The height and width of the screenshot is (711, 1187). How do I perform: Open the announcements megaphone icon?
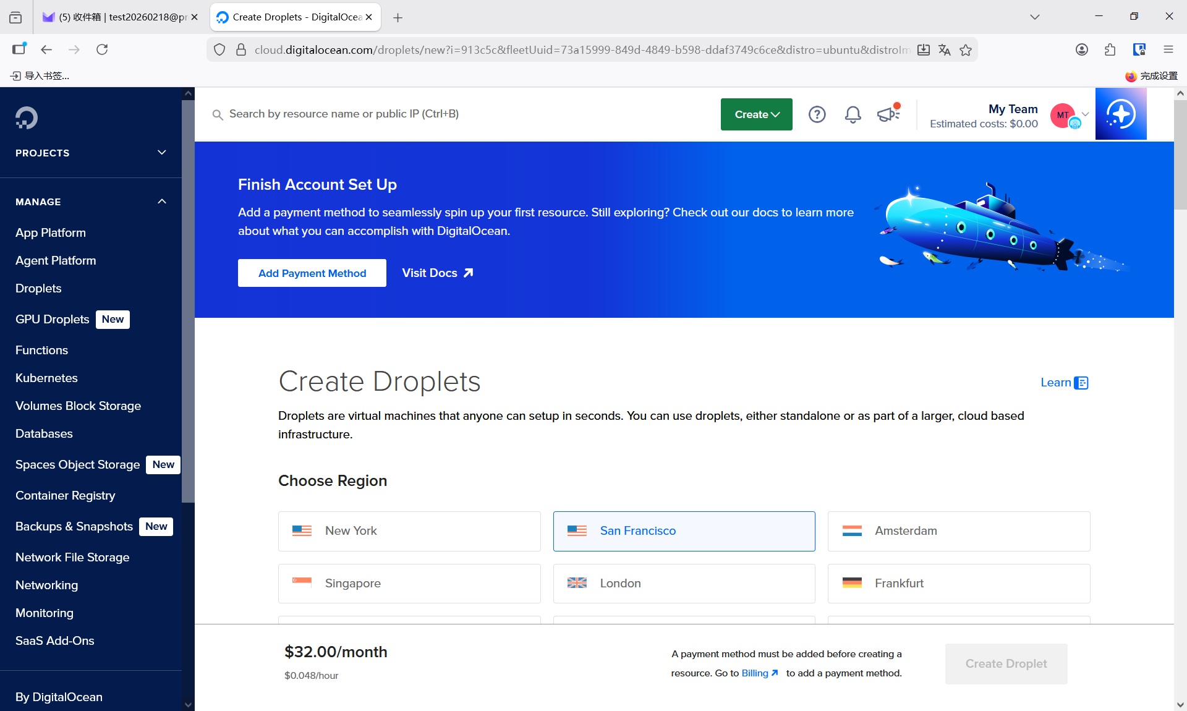pyautogui.click(x=888, y=114)
